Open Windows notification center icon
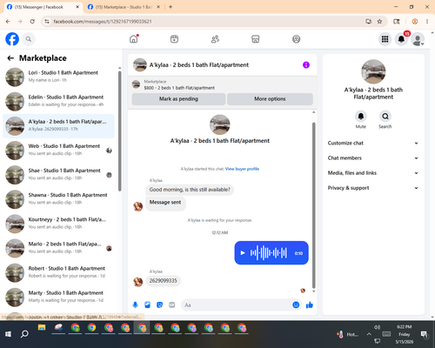The height and width of the screenshot is (348, 435). pos(425,335)
